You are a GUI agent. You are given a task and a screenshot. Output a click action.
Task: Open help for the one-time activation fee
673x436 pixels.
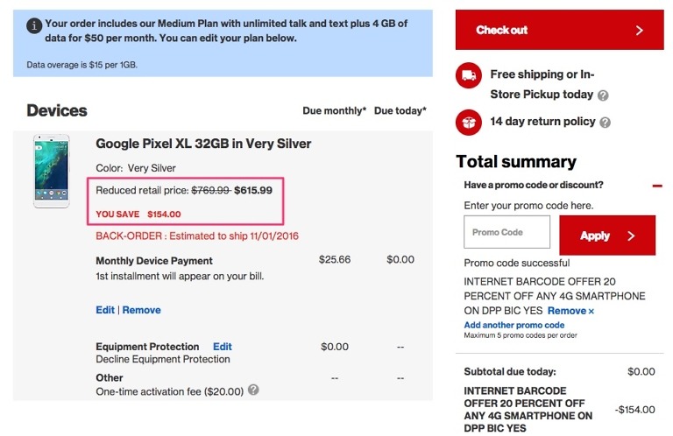click(x=253, y=390)
